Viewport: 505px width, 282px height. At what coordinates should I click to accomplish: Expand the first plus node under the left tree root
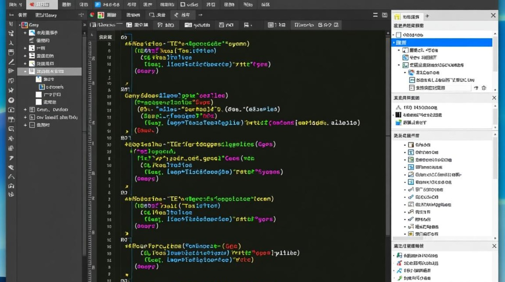click(25, 33)
